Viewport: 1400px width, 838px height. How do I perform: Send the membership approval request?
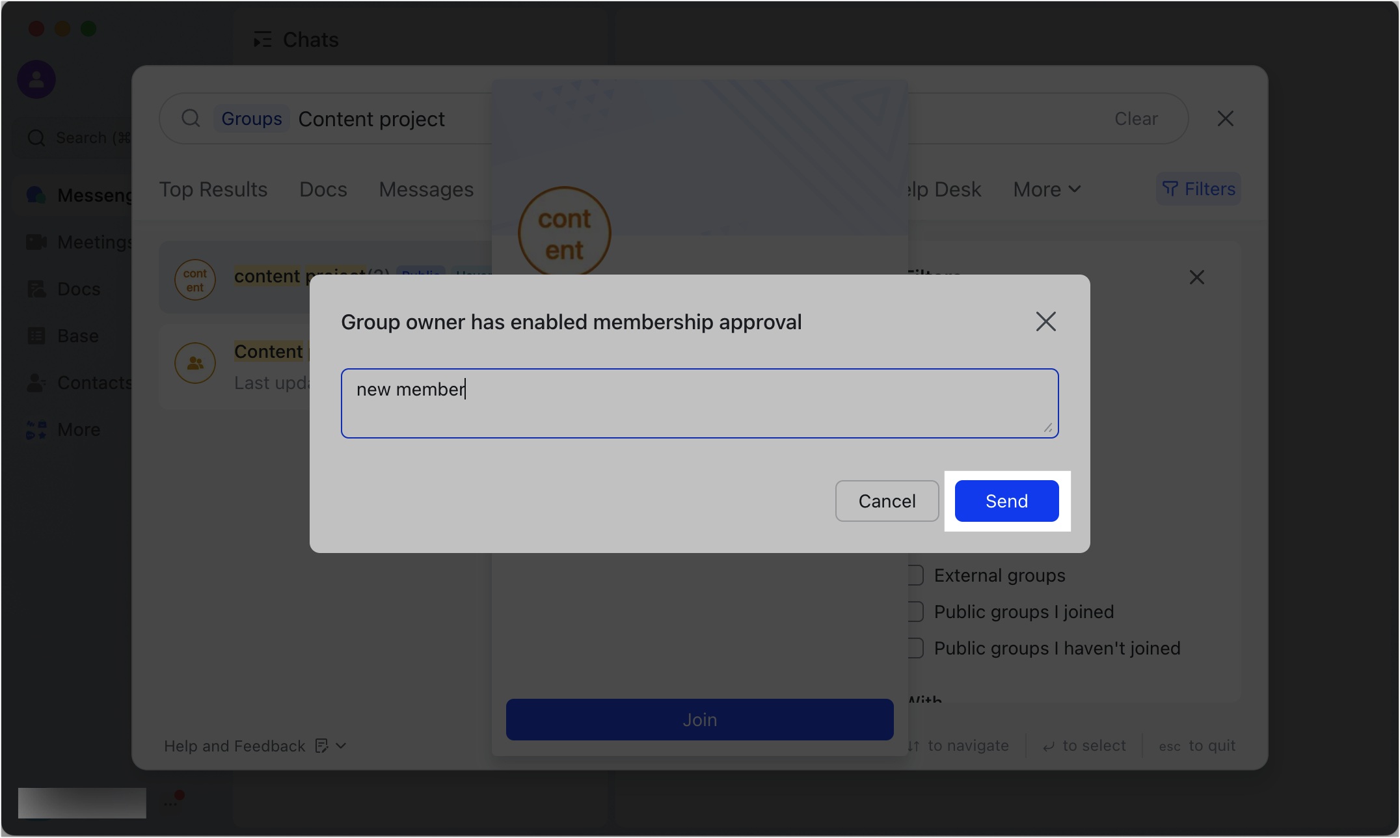click(x=1006, y=501)
